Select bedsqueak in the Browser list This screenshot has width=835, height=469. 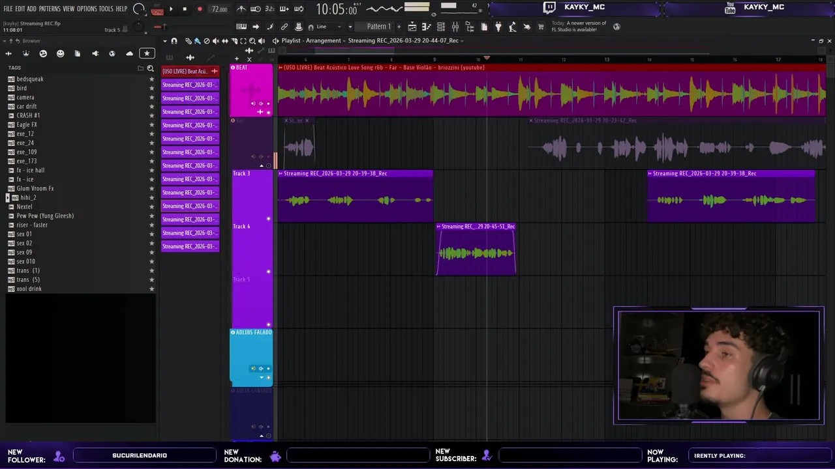[30, 79]
